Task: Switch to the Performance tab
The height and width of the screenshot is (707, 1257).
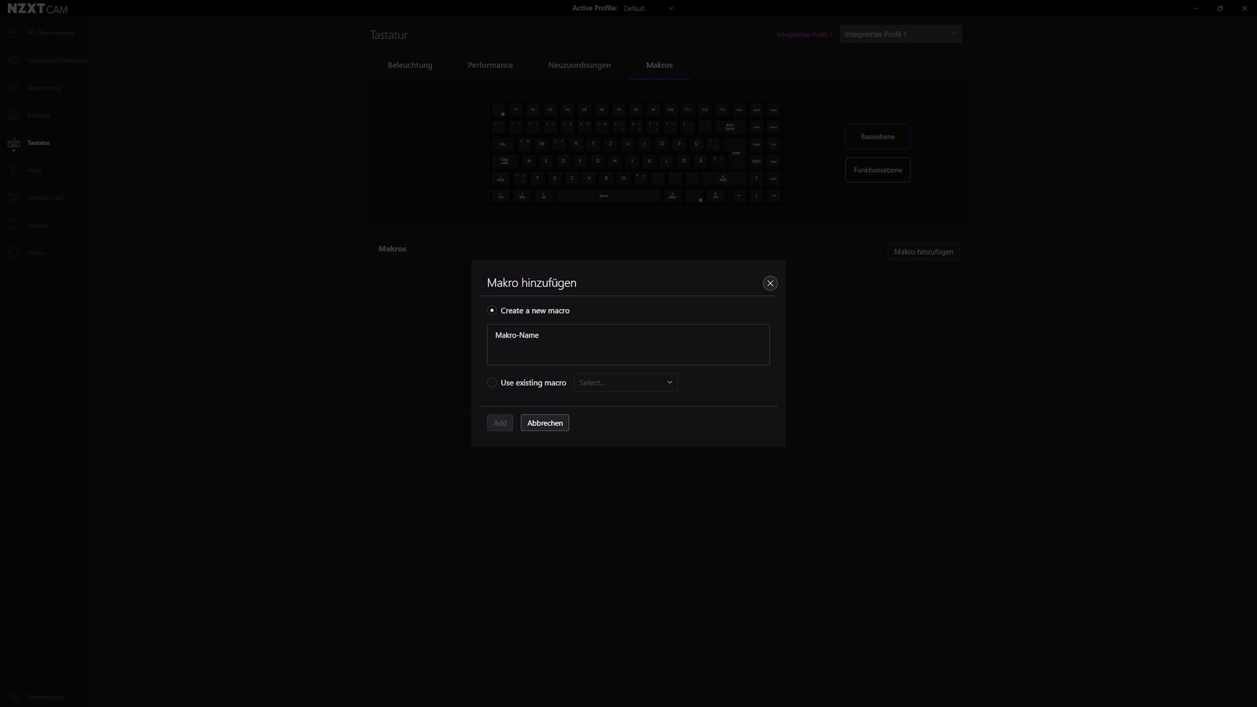Action: click(x=490, y=65)
